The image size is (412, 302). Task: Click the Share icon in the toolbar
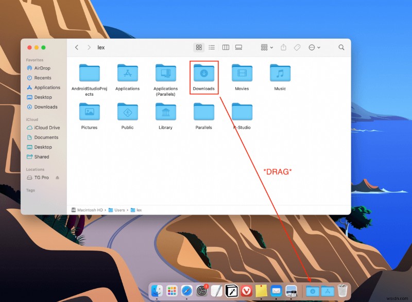point(284,47)
